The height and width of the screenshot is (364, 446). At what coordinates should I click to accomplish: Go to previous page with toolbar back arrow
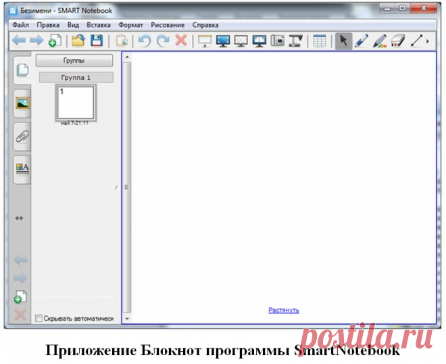point(19,41)
